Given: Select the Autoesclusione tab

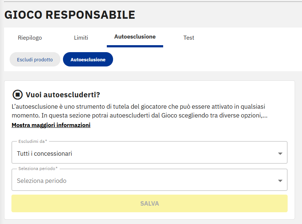Looking at the screenshot, I should point(135,37).
